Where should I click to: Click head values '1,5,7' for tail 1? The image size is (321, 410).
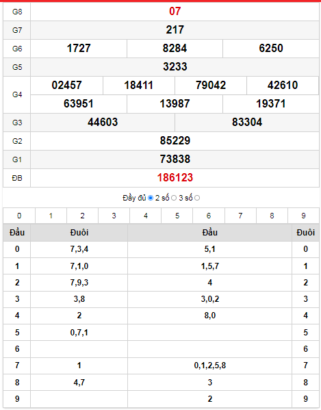pos(209,266)
